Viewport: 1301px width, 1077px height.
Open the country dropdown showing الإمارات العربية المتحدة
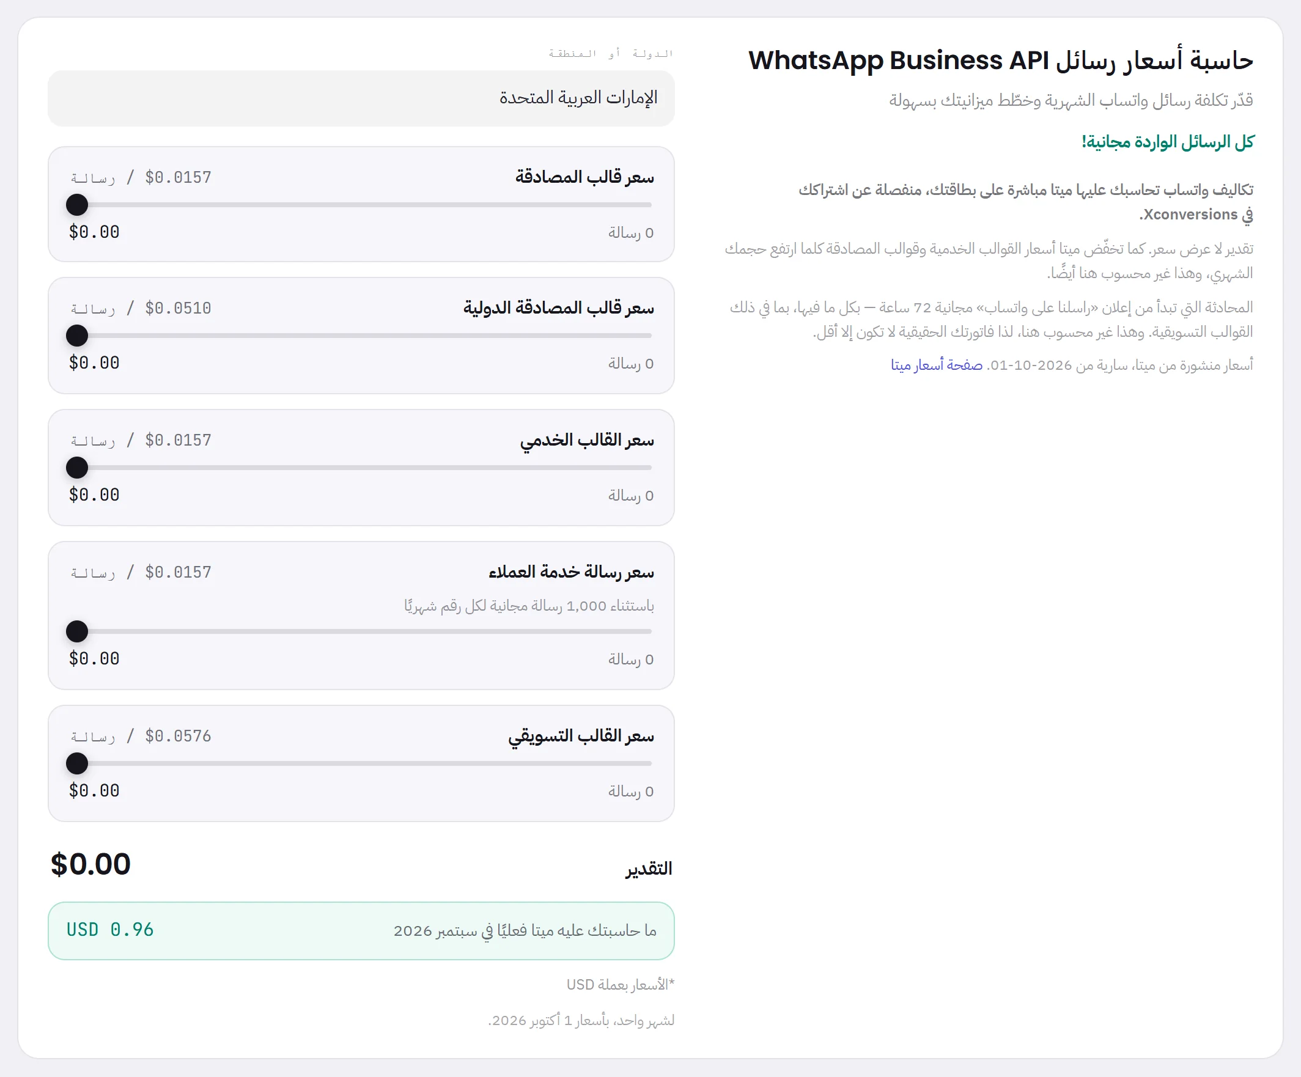pyautogui.click(x=361, y=98)
